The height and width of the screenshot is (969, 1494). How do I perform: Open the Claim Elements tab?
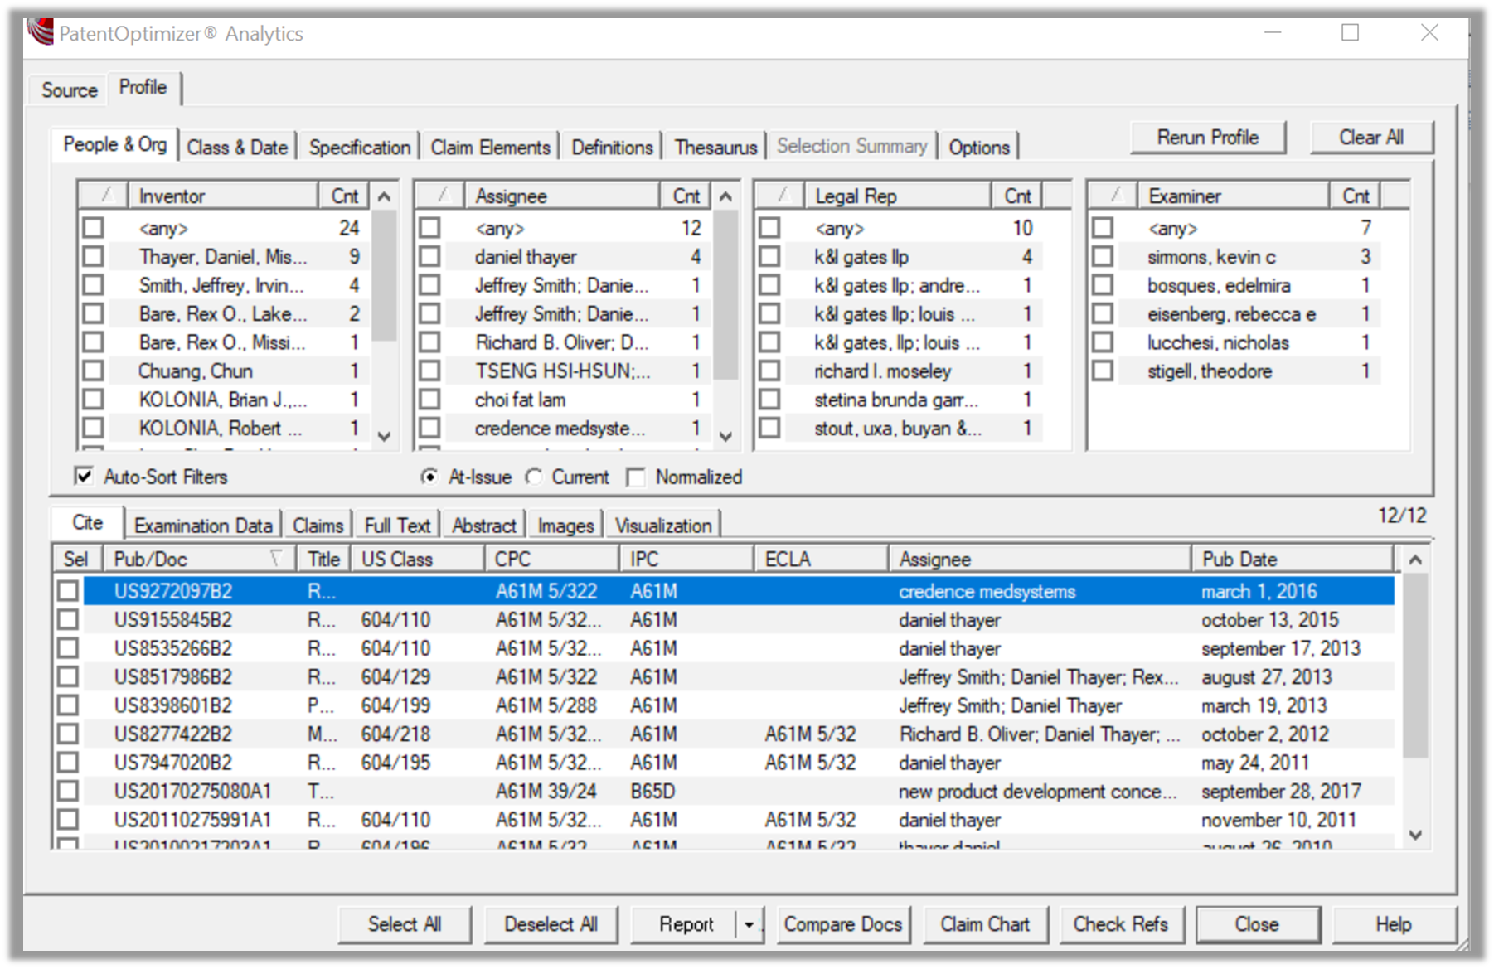(x=490, y=148)
